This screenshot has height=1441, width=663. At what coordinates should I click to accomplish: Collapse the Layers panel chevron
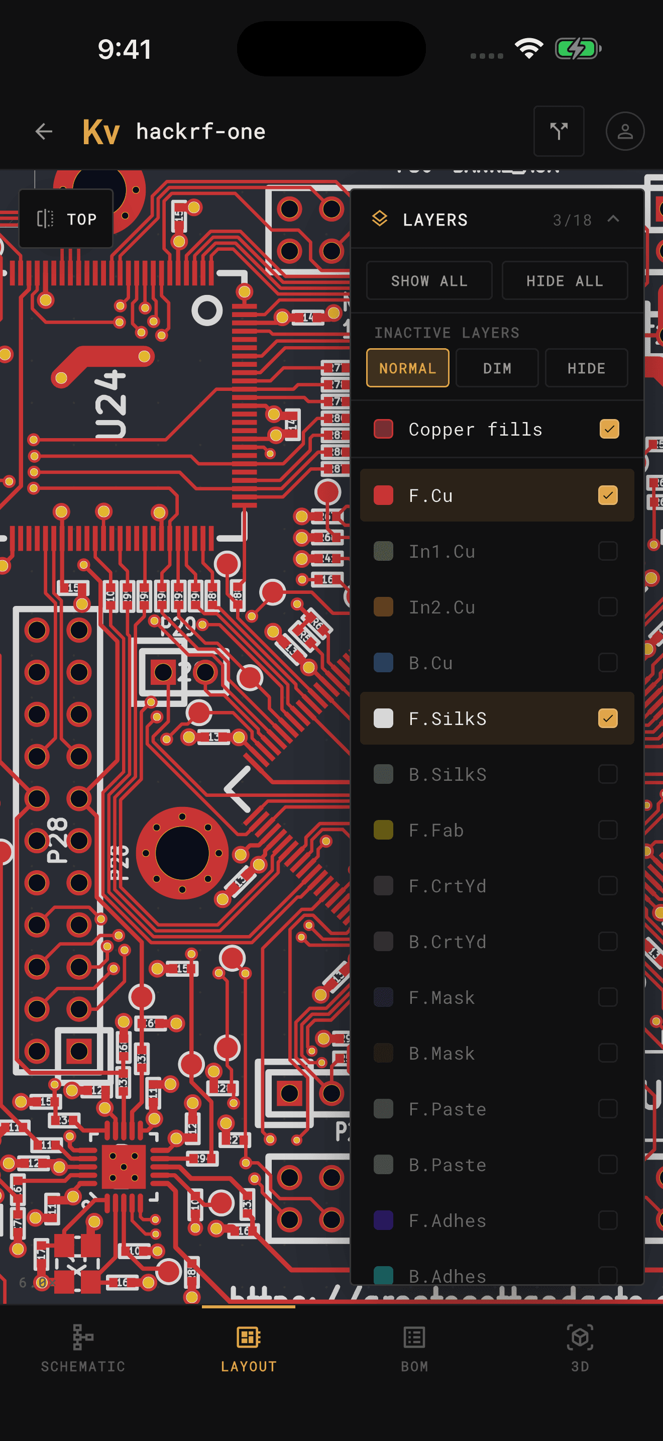[613, 219]
